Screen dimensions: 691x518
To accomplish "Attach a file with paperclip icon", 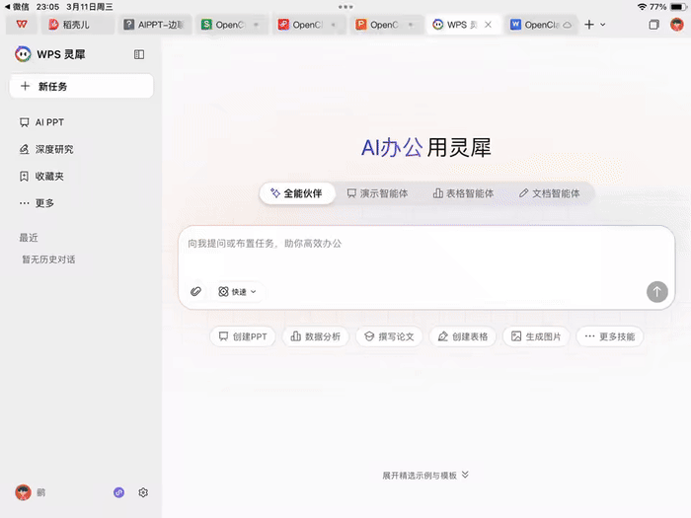I will click(195, 292).
